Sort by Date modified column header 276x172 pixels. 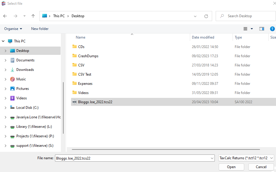(203, 37)
